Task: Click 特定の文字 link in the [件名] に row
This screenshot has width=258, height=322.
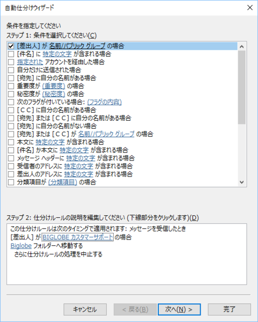Action: point(57,54)
